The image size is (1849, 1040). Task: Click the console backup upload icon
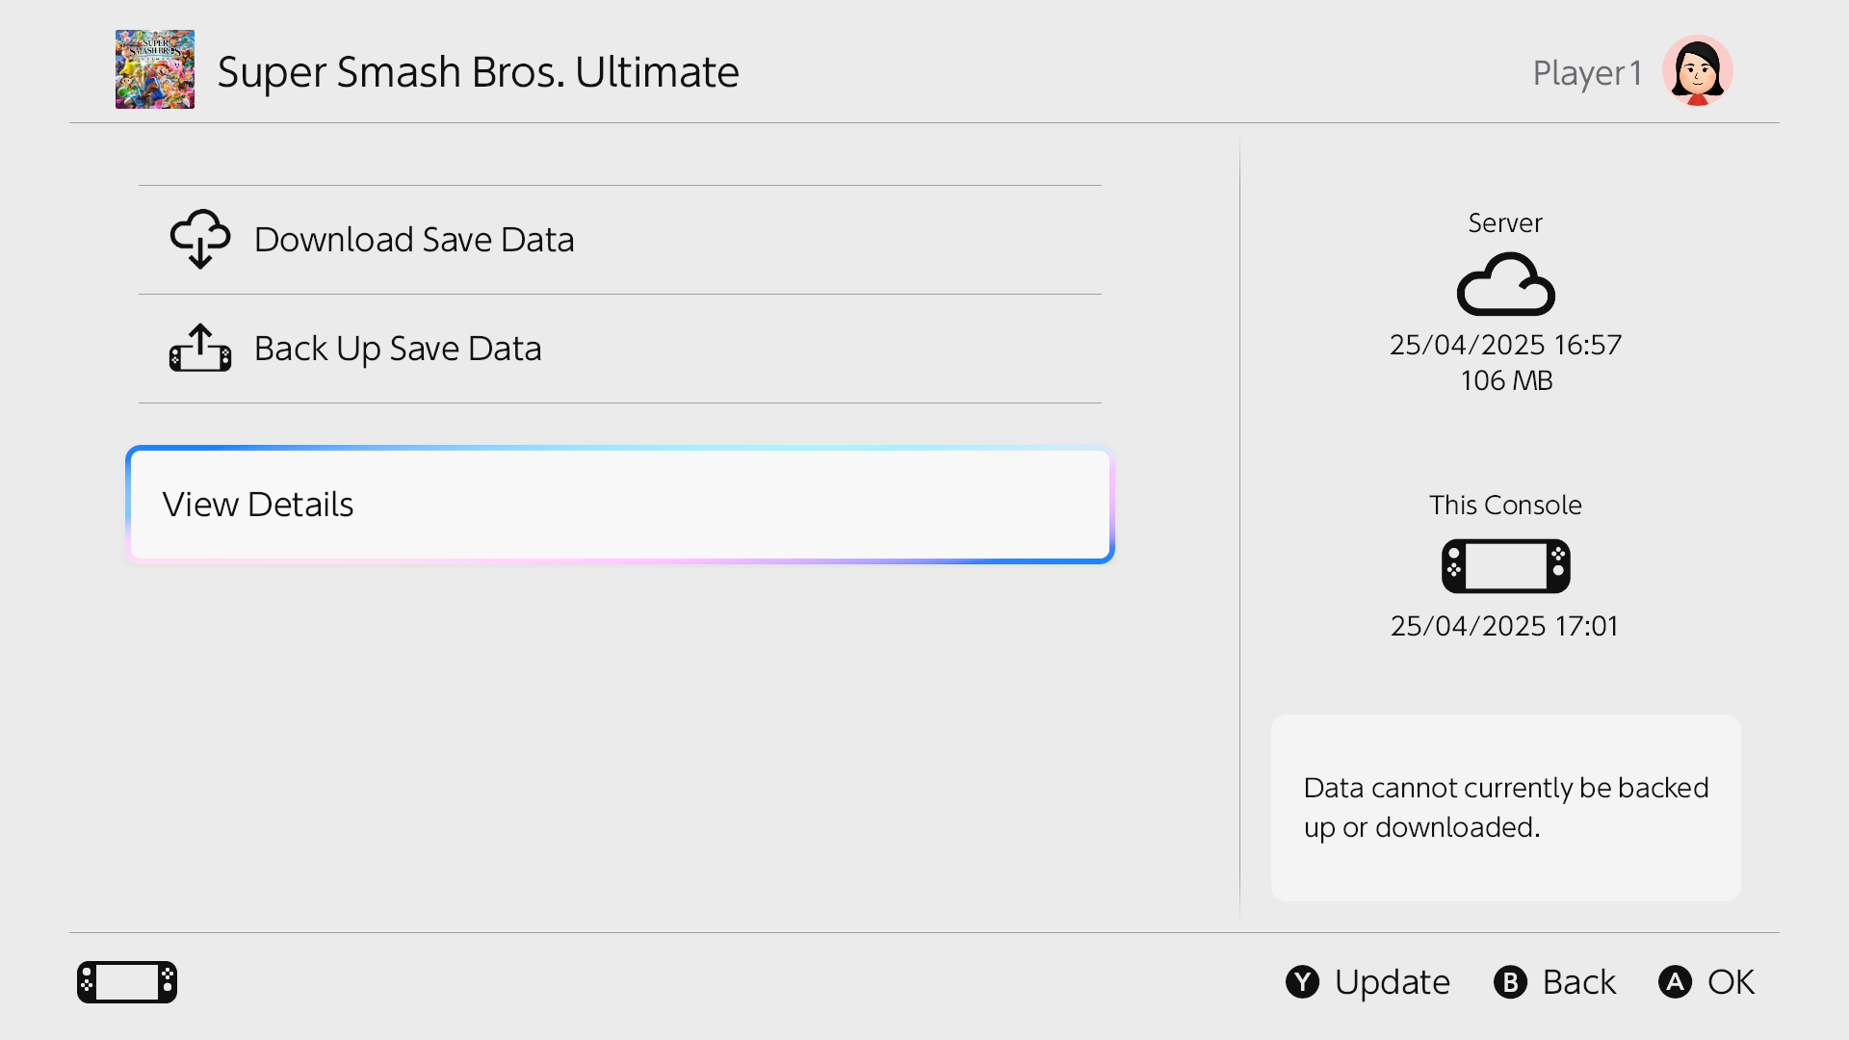[x=200, y=348]
